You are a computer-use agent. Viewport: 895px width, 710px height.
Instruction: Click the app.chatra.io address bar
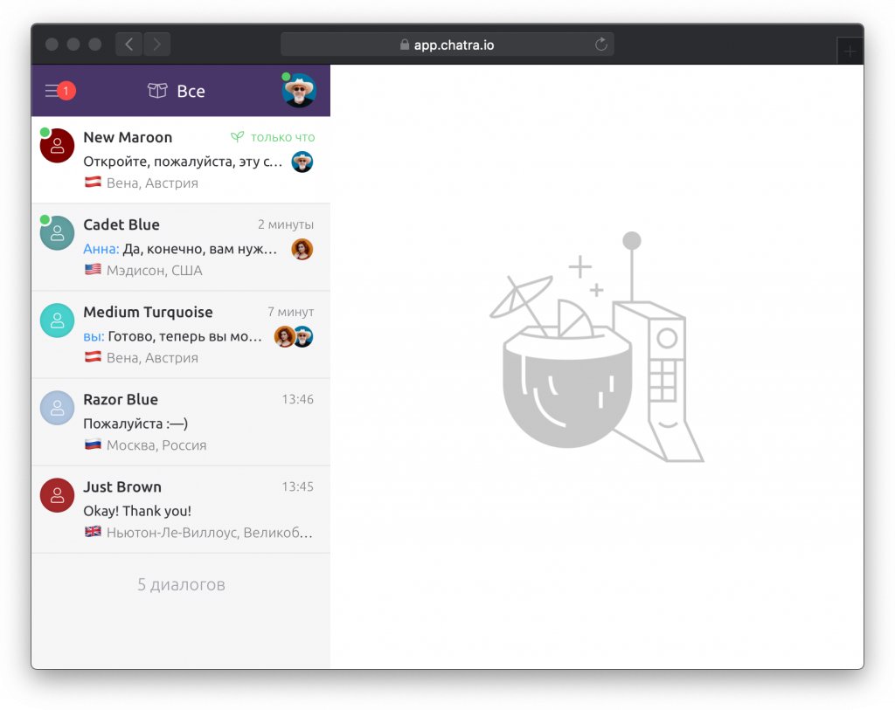447,45
